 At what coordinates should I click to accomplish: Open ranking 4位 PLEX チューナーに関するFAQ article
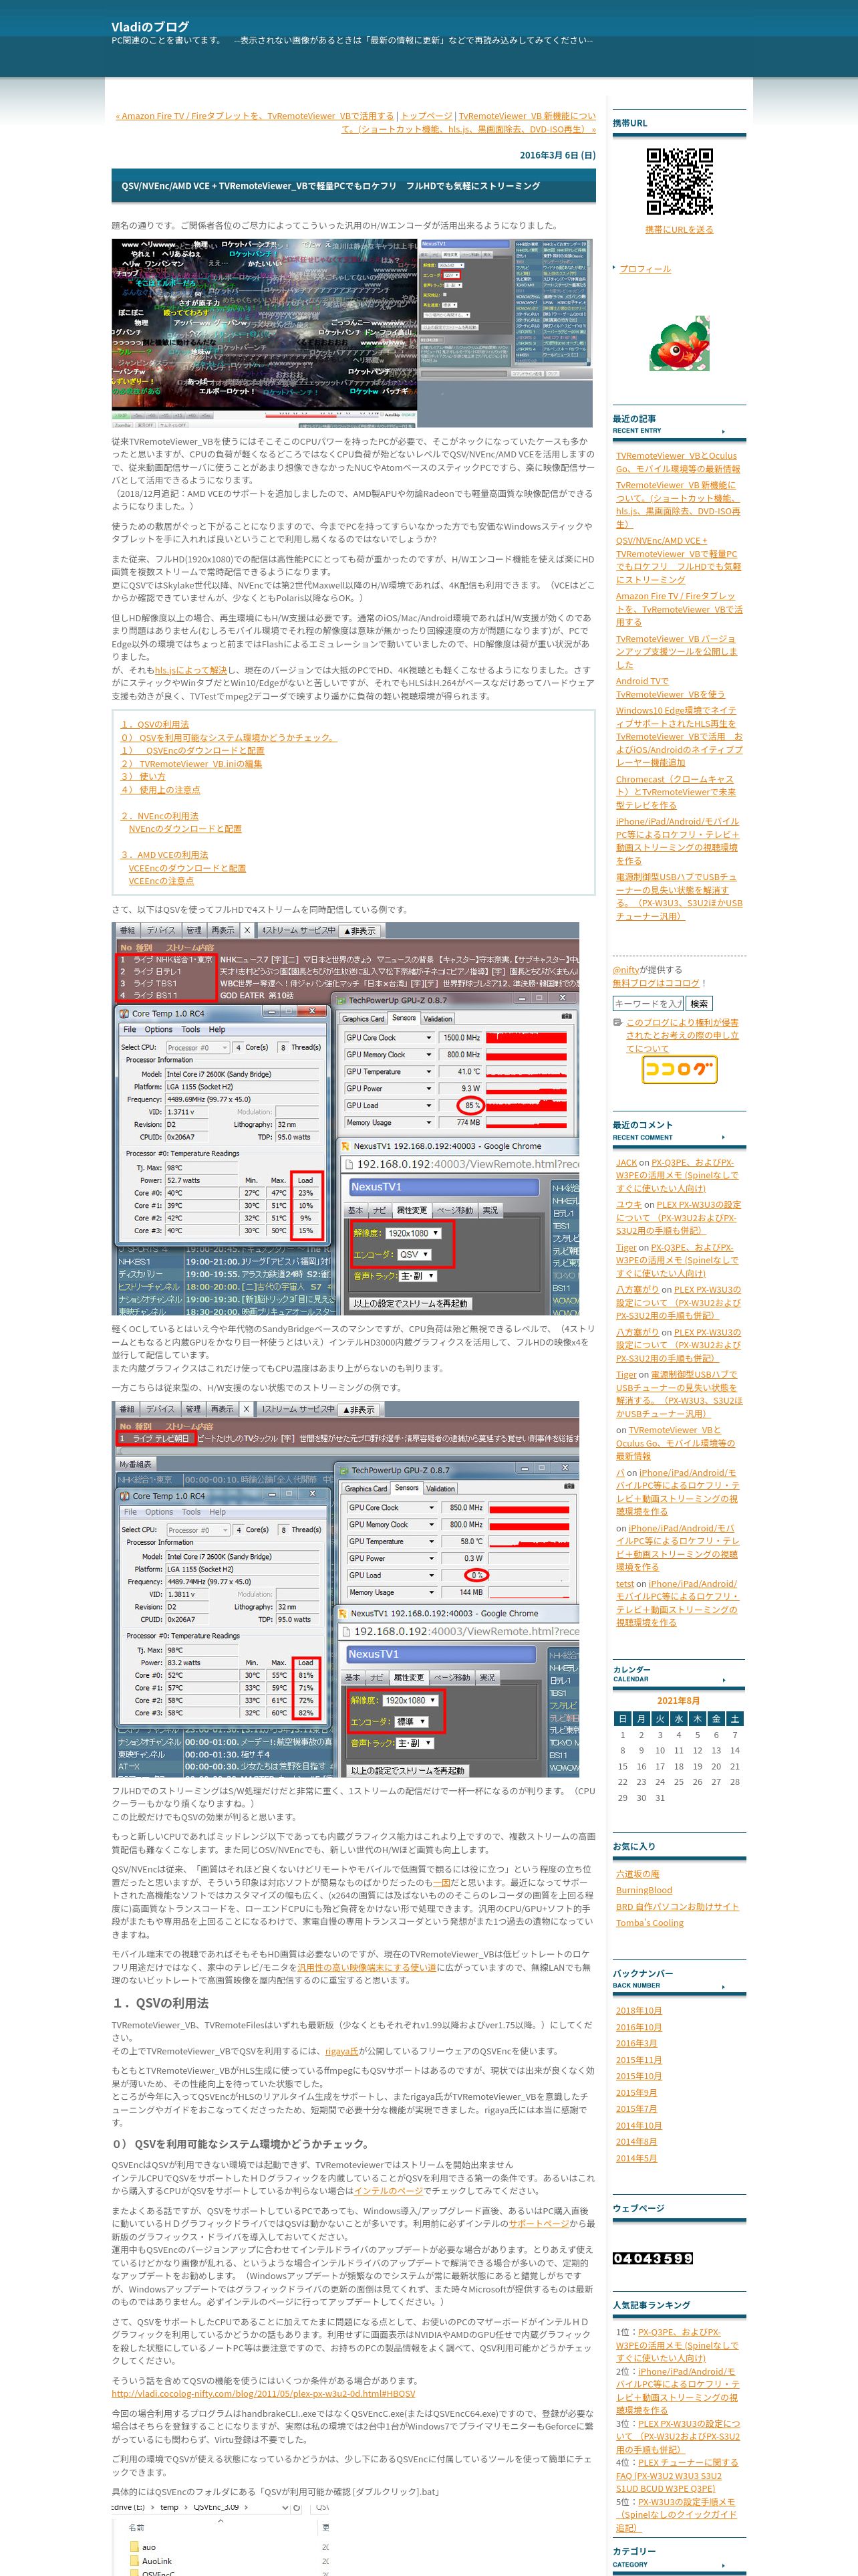point(677,2475)
